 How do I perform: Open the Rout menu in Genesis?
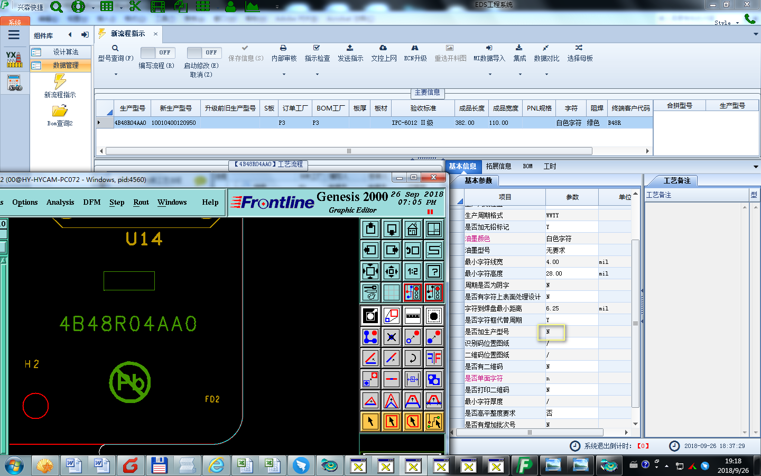[141, 202]
